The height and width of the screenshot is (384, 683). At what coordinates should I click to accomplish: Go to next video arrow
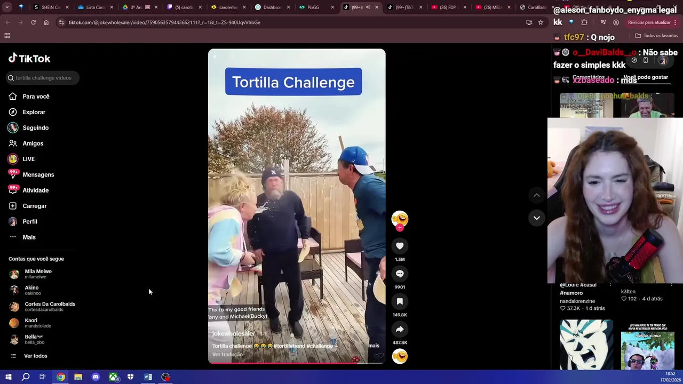pyautogui.click(x=537, y=218)
